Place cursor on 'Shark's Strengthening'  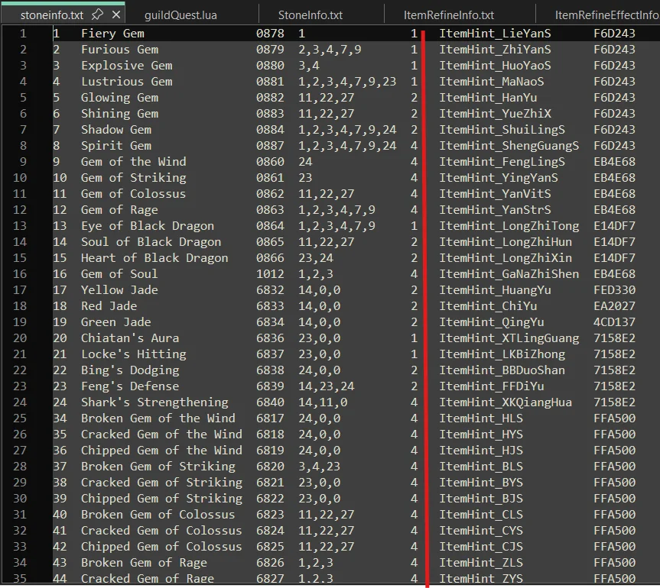click(x=154, y=402)
